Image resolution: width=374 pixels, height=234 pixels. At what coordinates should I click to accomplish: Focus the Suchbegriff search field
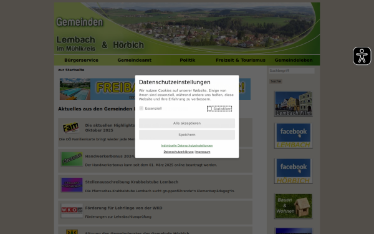click(292, 71)
